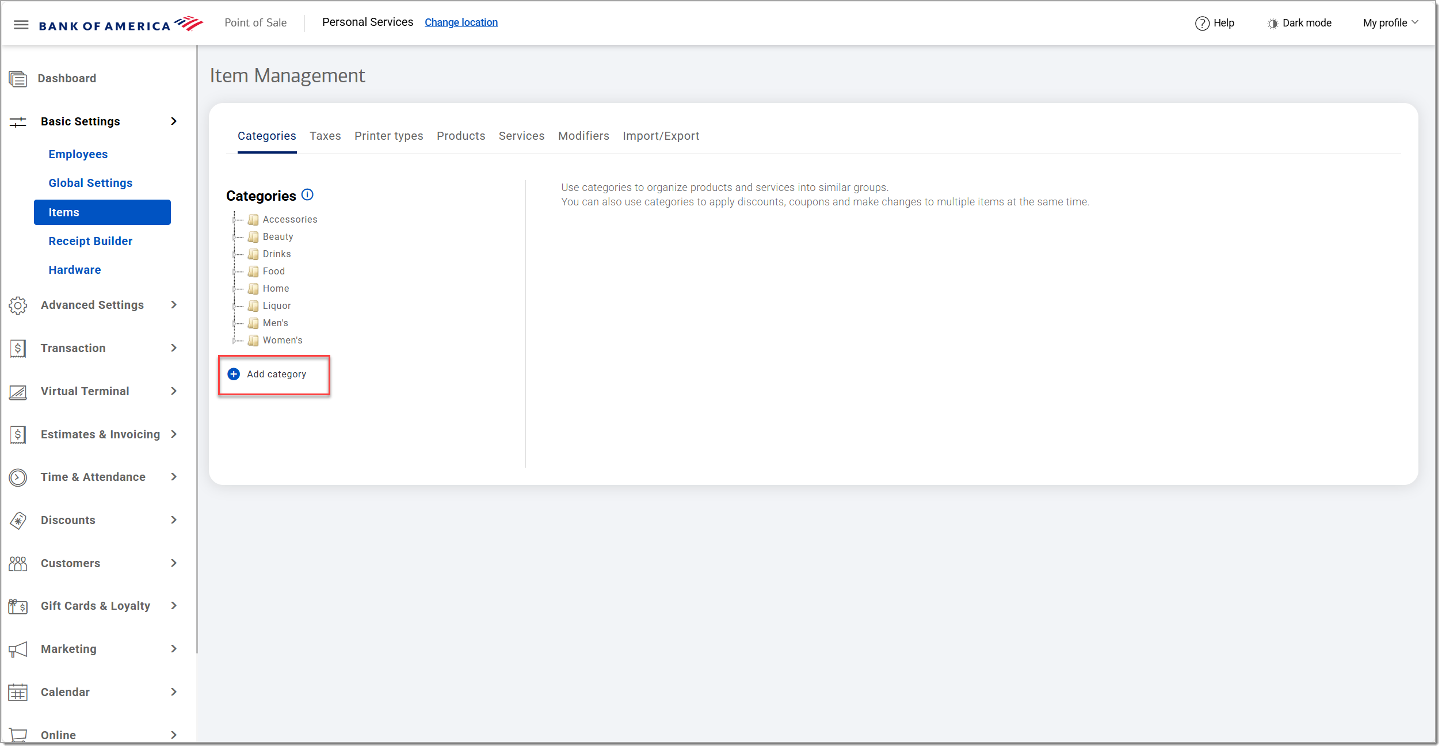Image resolution: width=1442 pixels, height=749 pixels.
Task: Open the Import/Export tab
Action: tap(660, 136)
